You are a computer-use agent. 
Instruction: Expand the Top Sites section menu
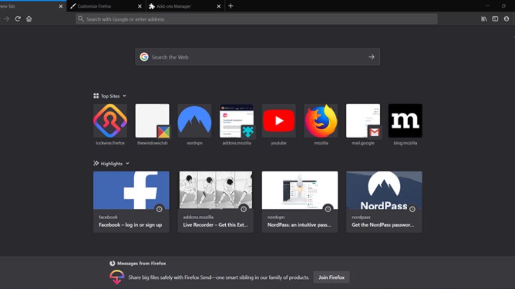(x=124, y=96)
